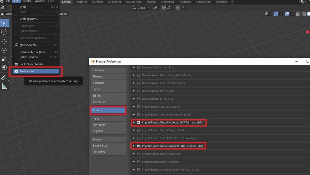Expand Atomic Blender PDB/XYZ details

pyautogui.click(x=134, y=115)
